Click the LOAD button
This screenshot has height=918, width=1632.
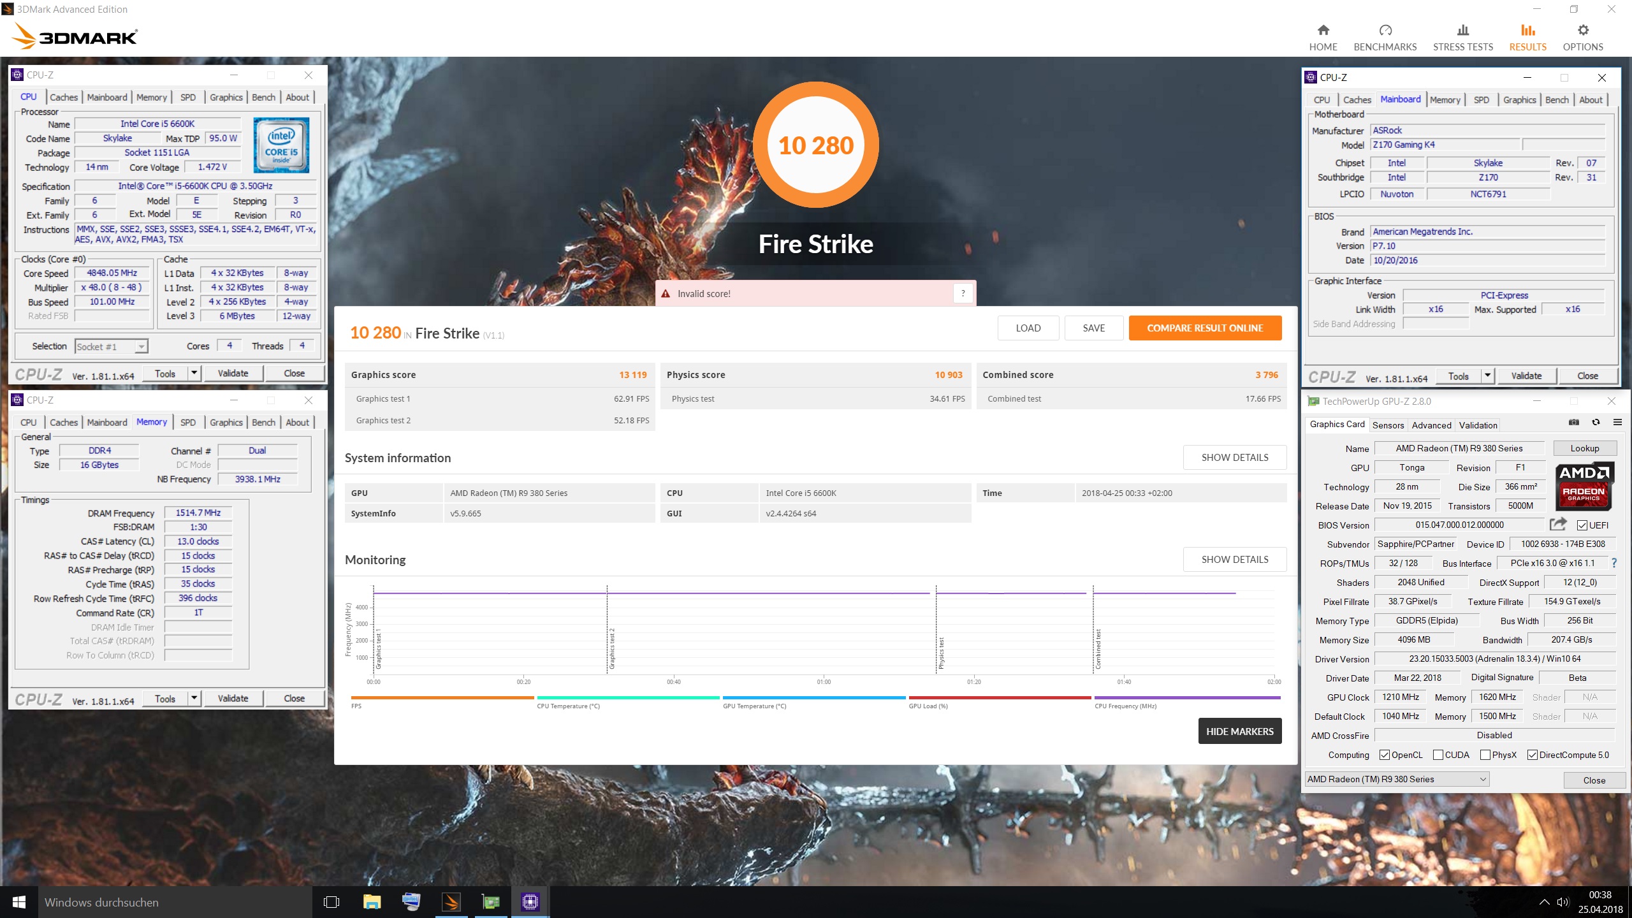tap(1028, 328)
